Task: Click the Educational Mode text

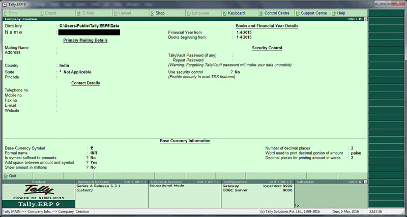Action: tap(167, 185)
